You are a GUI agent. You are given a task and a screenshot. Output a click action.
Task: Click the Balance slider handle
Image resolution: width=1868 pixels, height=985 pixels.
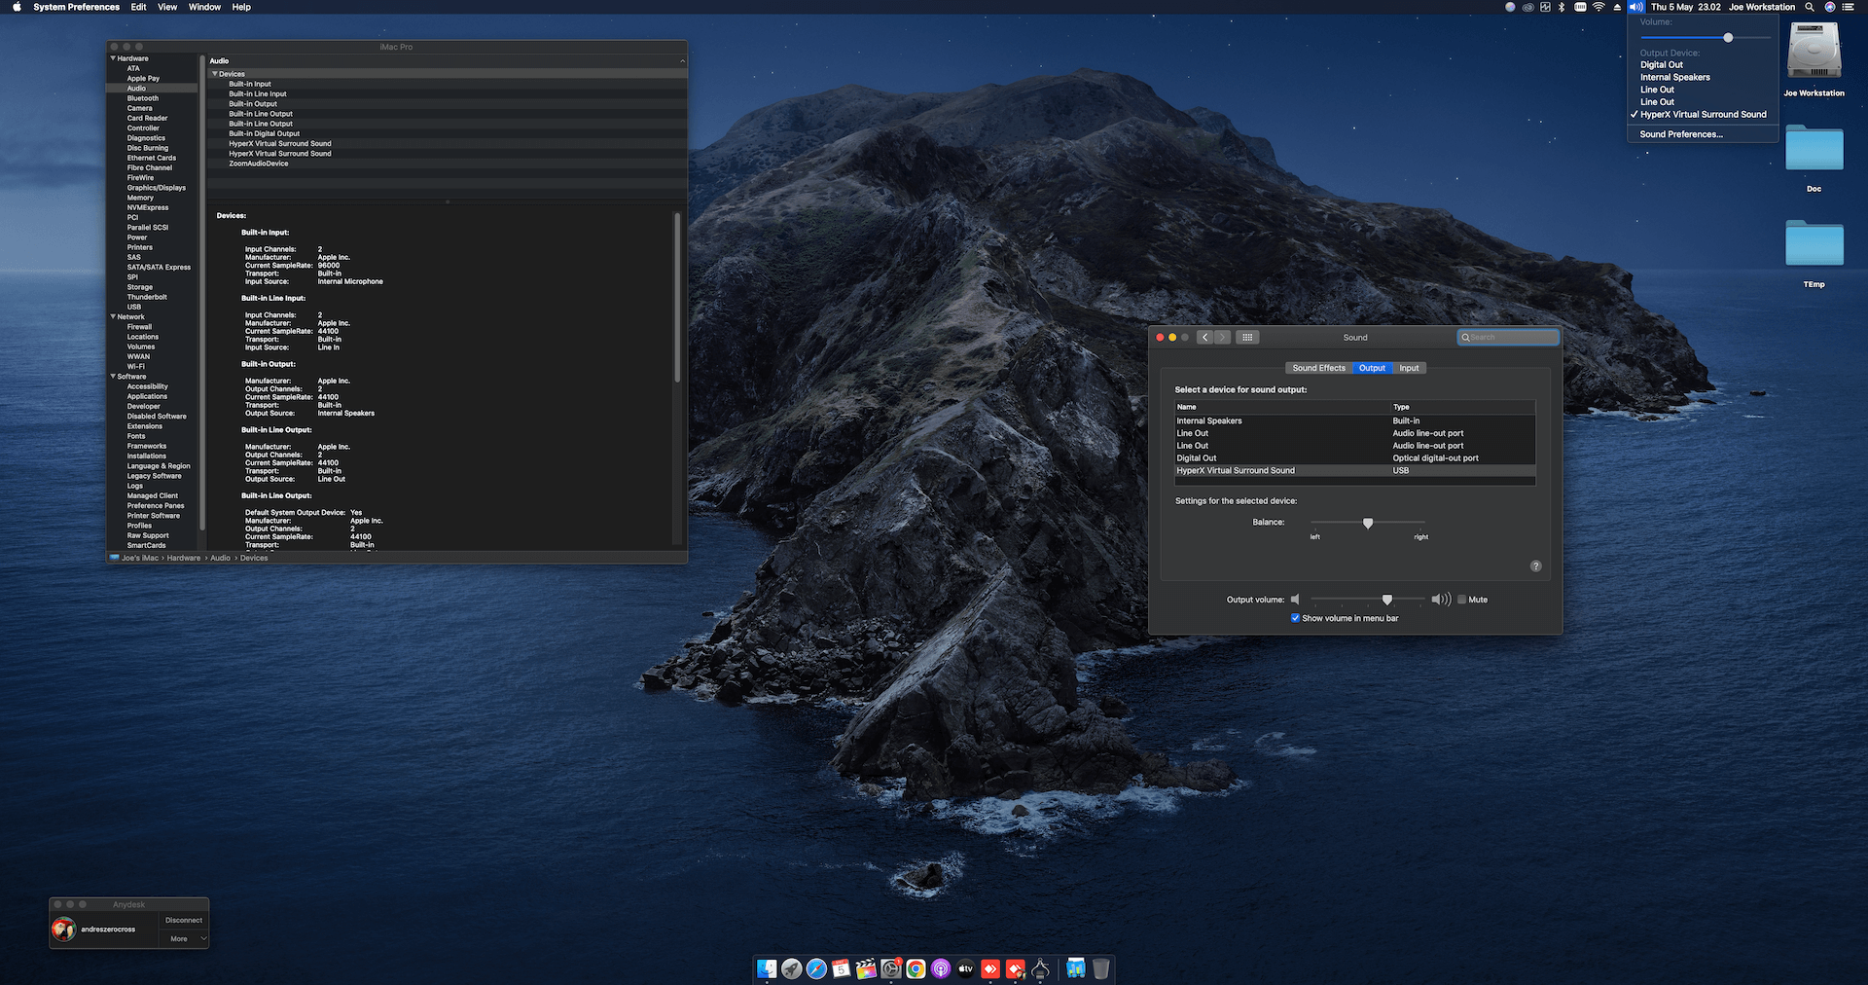[1368, 524]
